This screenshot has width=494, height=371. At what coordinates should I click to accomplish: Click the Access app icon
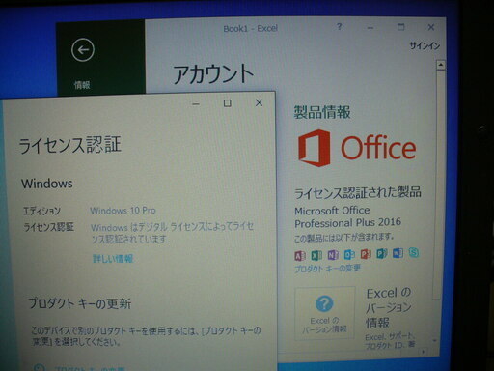(x=300, y=256)
